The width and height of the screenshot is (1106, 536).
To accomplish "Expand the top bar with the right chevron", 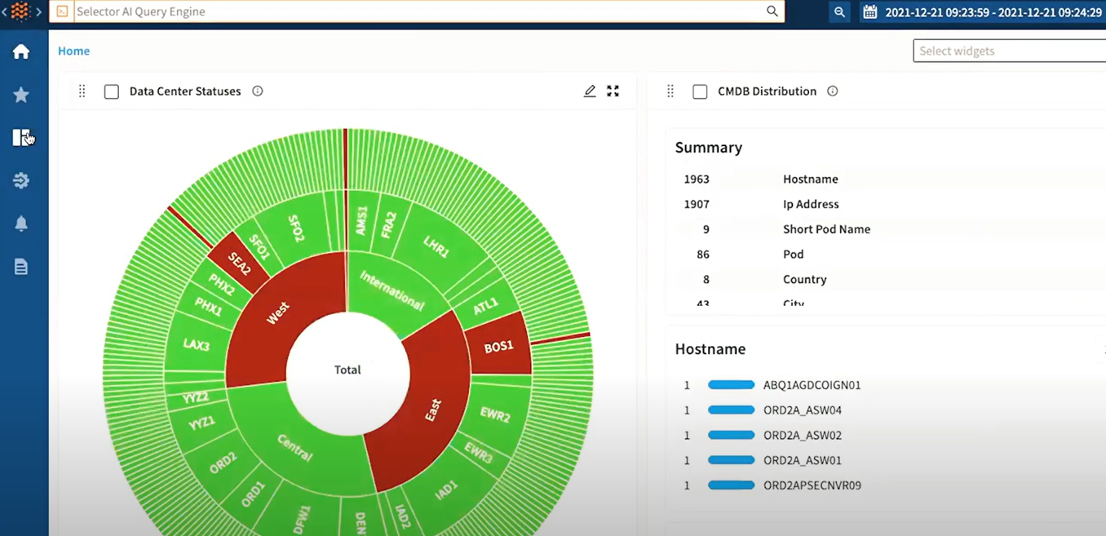I will point(38,11).
